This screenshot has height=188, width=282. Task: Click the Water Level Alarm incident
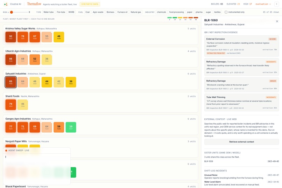pyautogui.click(x=241, y=183)
